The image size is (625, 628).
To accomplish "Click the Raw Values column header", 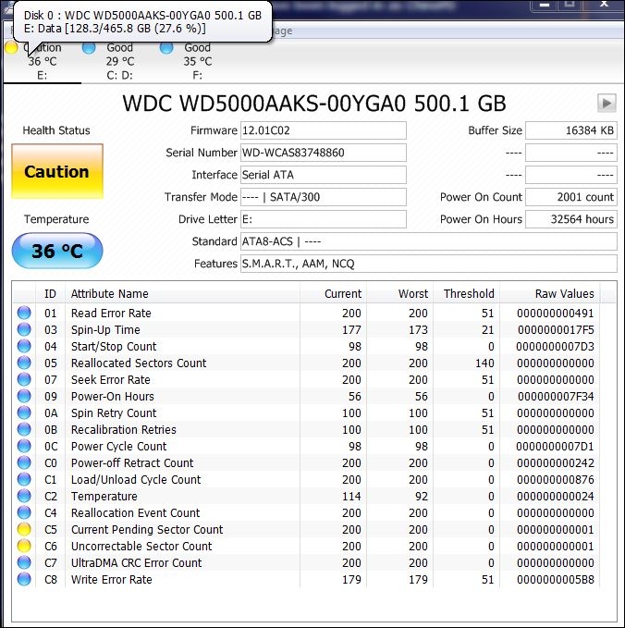I will coord(549,293).
